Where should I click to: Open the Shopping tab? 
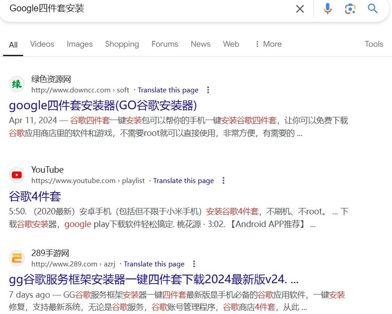122,44
